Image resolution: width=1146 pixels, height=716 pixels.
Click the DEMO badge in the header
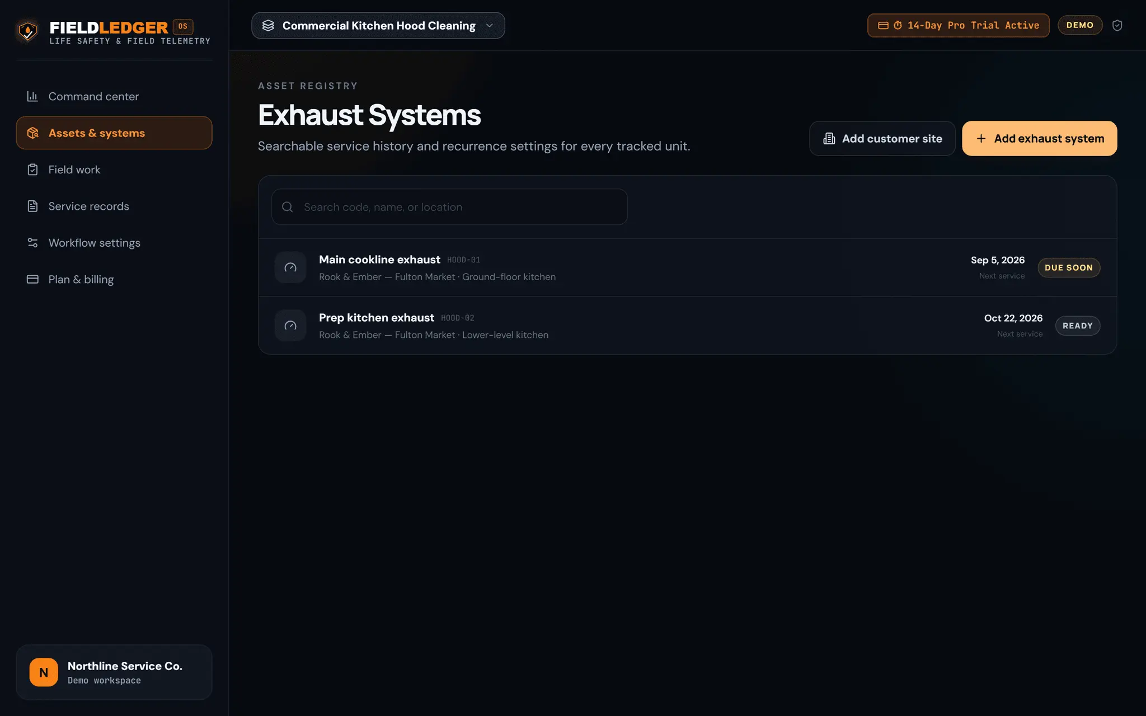point(1080,25)
